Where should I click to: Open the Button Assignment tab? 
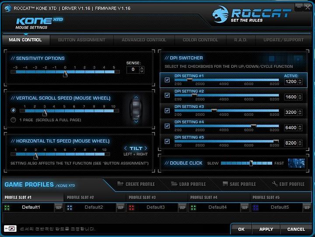81,40
